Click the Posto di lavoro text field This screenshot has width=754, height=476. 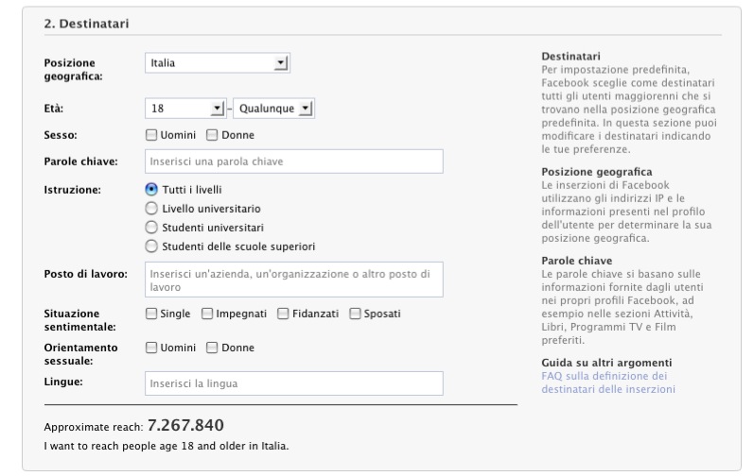(x=293, y=280)
